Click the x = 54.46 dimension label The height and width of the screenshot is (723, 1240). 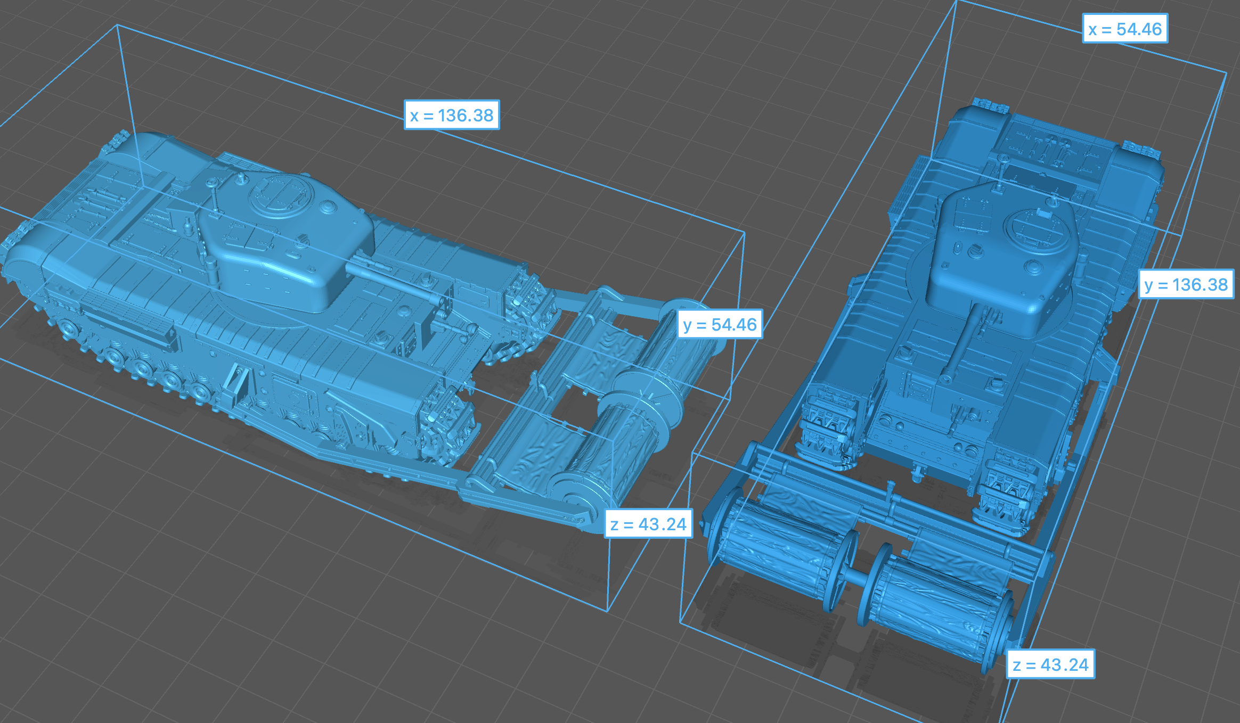1125,29
